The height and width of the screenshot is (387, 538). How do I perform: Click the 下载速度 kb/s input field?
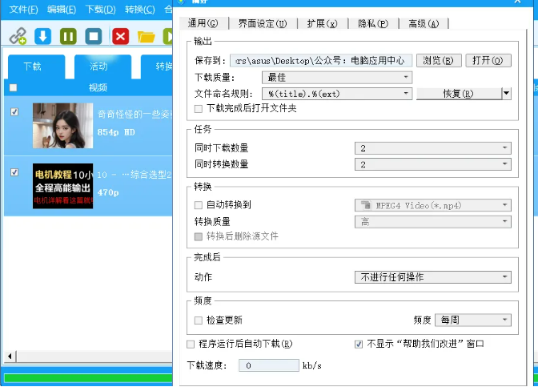[x=269, y=365]
